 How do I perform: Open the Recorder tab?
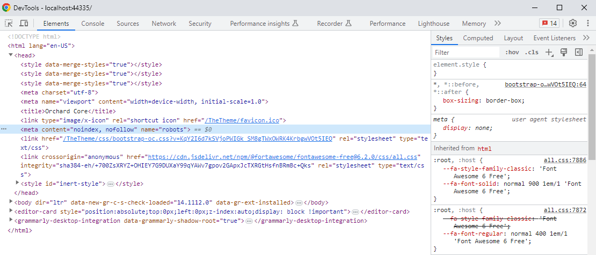point(333,24)
